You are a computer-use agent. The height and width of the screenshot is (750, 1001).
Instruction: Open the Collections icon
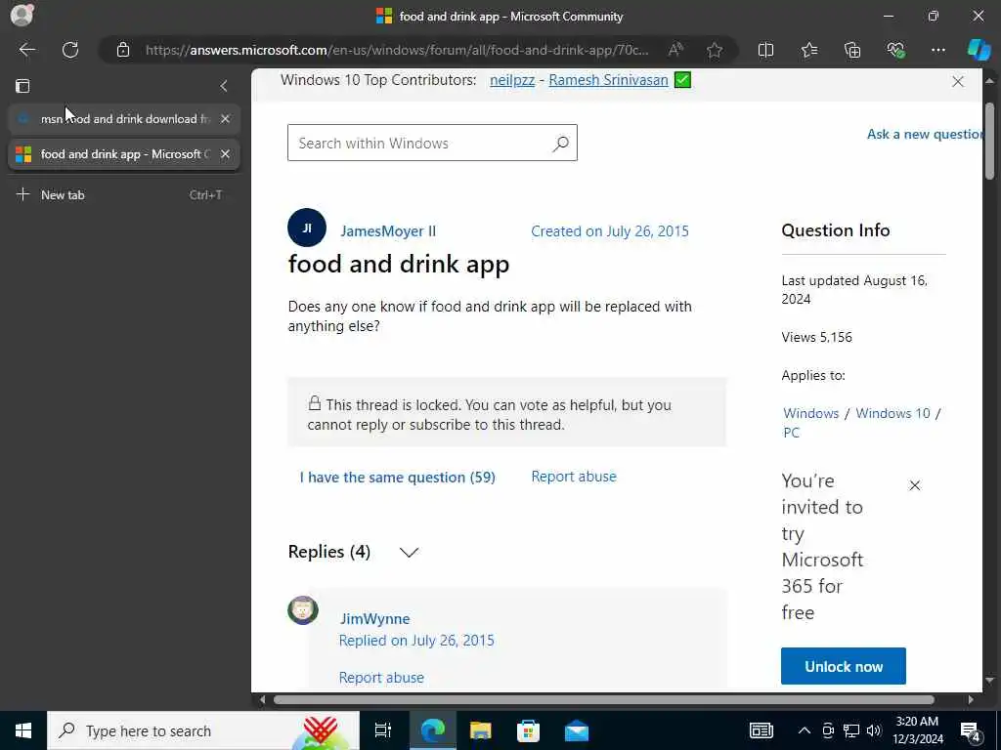[852, 50]
